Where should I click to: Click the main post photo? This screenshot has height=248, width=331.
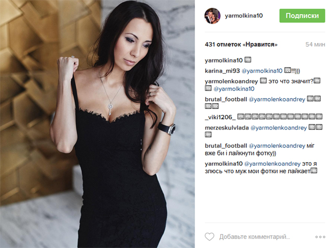pyautogui.click(x=97, y=124)
